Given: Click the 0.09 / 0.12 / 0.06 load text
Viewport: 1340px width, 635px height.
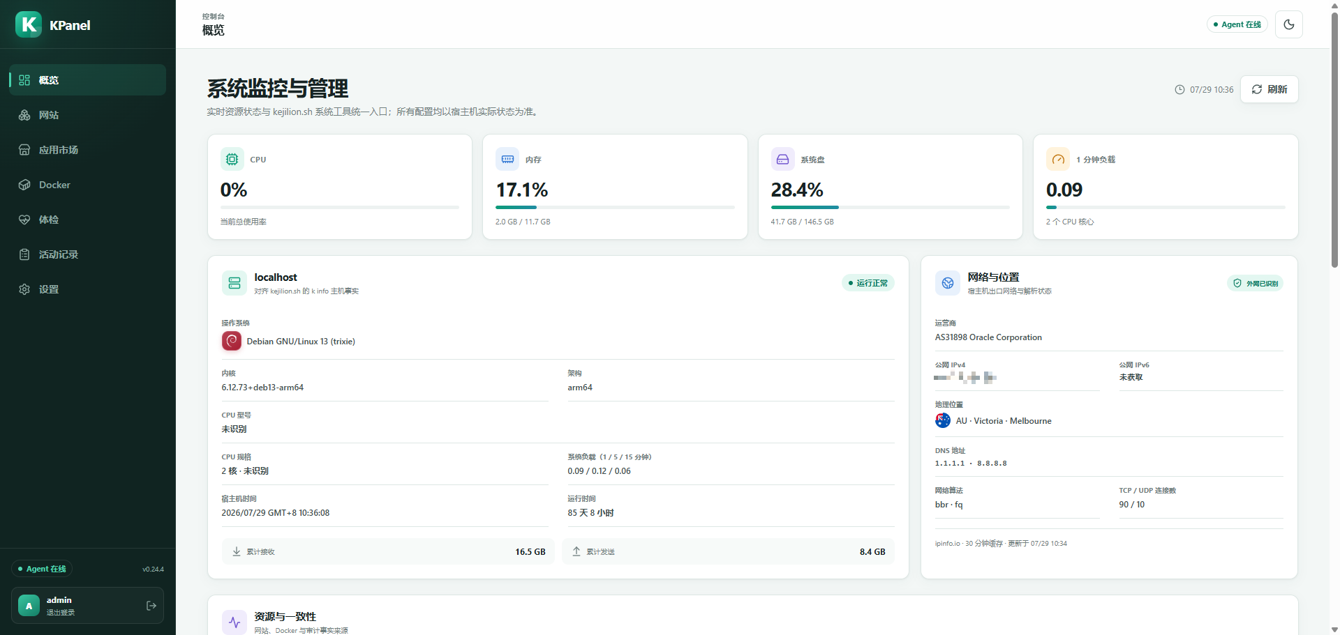Looking at the screenshot, I should pos(599,471).
